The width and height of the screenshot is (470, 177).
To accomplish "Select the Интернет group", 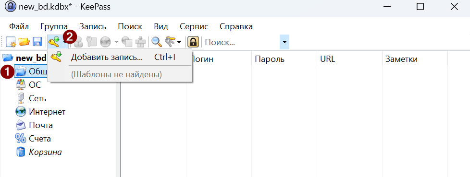I will coord(47,112).
